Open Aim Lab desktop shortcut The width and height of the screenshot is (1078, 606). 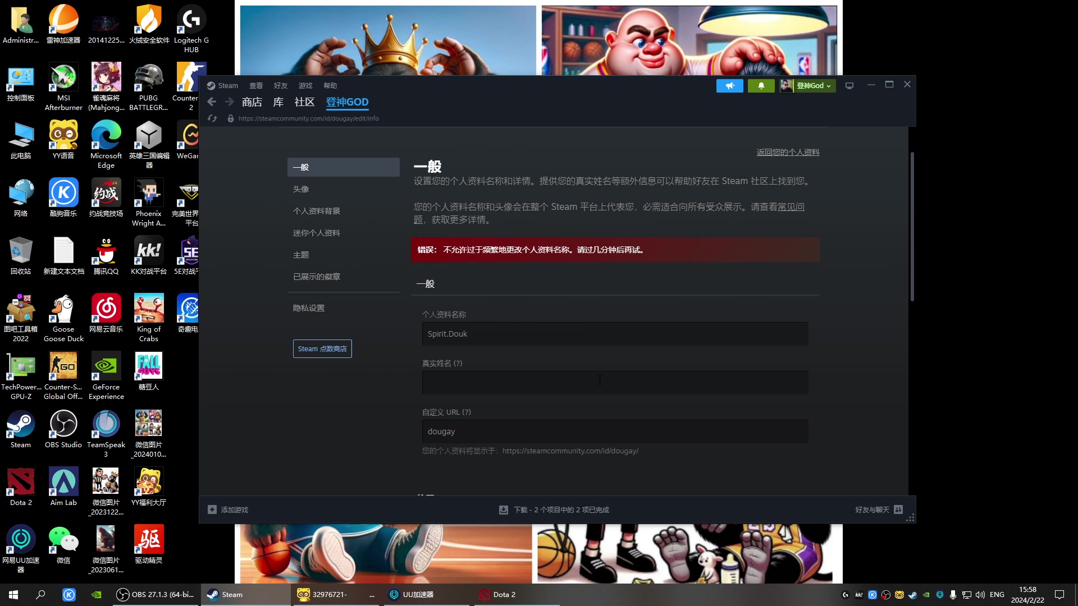click(63, 487)
